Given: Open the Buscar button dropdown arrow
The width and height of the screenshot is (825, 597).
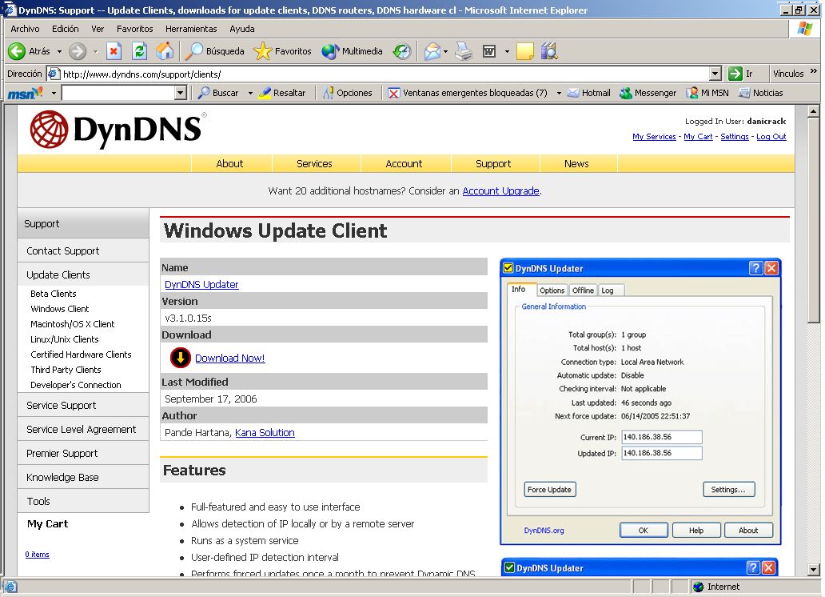Looking at the screenshot, I should [250, 94].
